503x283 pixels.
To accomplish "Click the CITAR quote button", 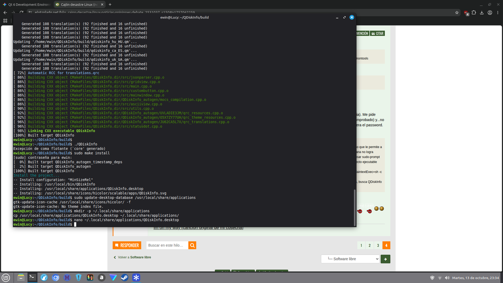I will pos(377,33).
